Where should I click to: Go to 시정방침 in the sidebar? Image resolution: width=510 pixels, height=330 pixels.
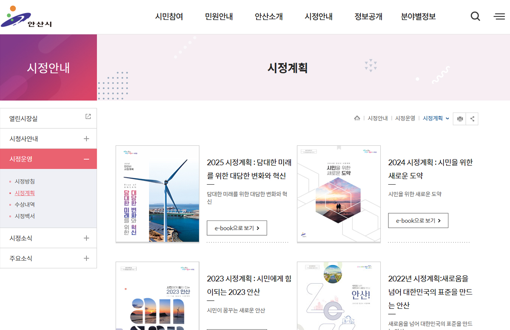tap(25, 181)
